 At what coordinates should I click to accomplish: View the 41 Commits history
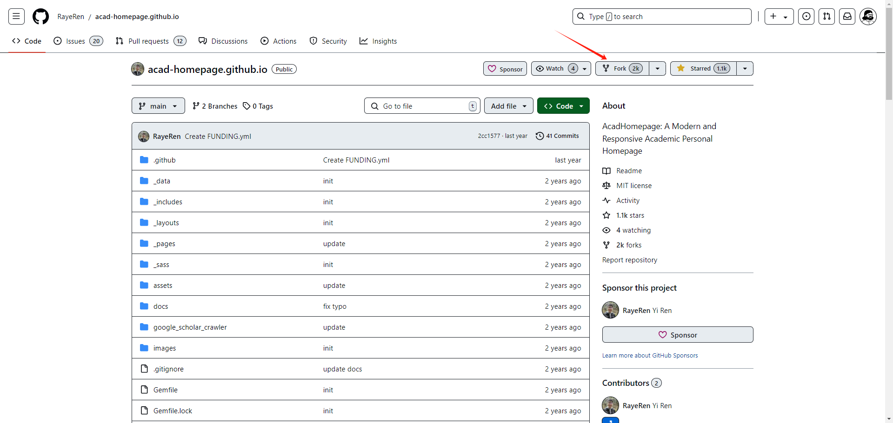[557, 136]
